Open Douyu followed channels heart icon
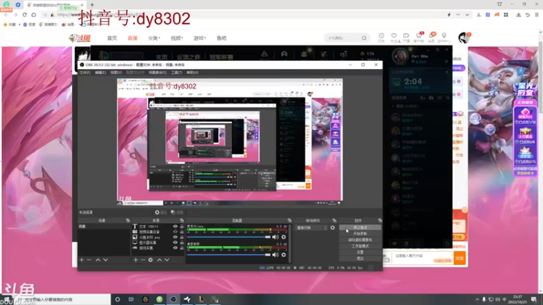The image size is (543, 305). (x=394, y=36)
